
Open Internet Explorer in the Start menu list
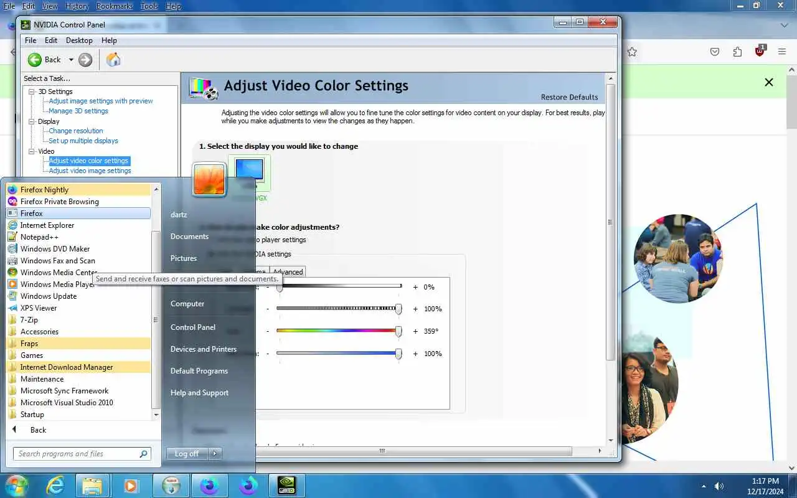click(x=78, y=225)
